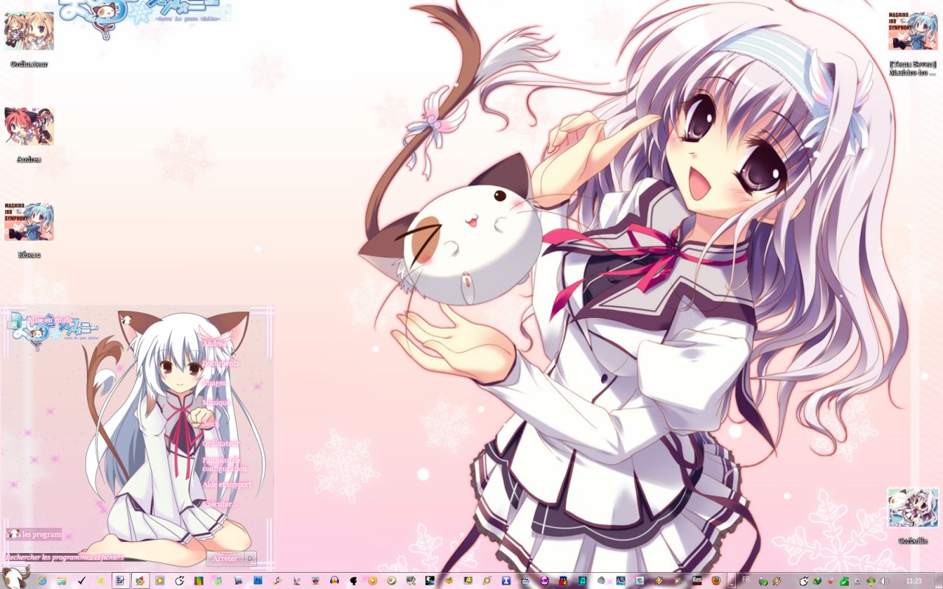Expand the taskbar toolbar overflow arrow

click(x=732, y=581)
